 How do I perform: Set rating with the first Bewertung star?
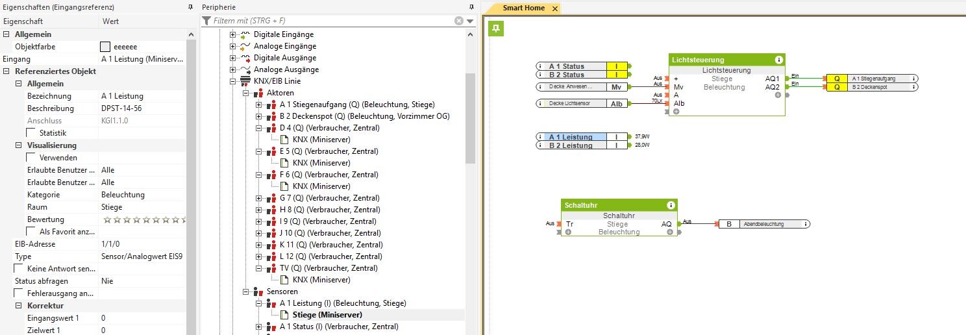(106, 219)
